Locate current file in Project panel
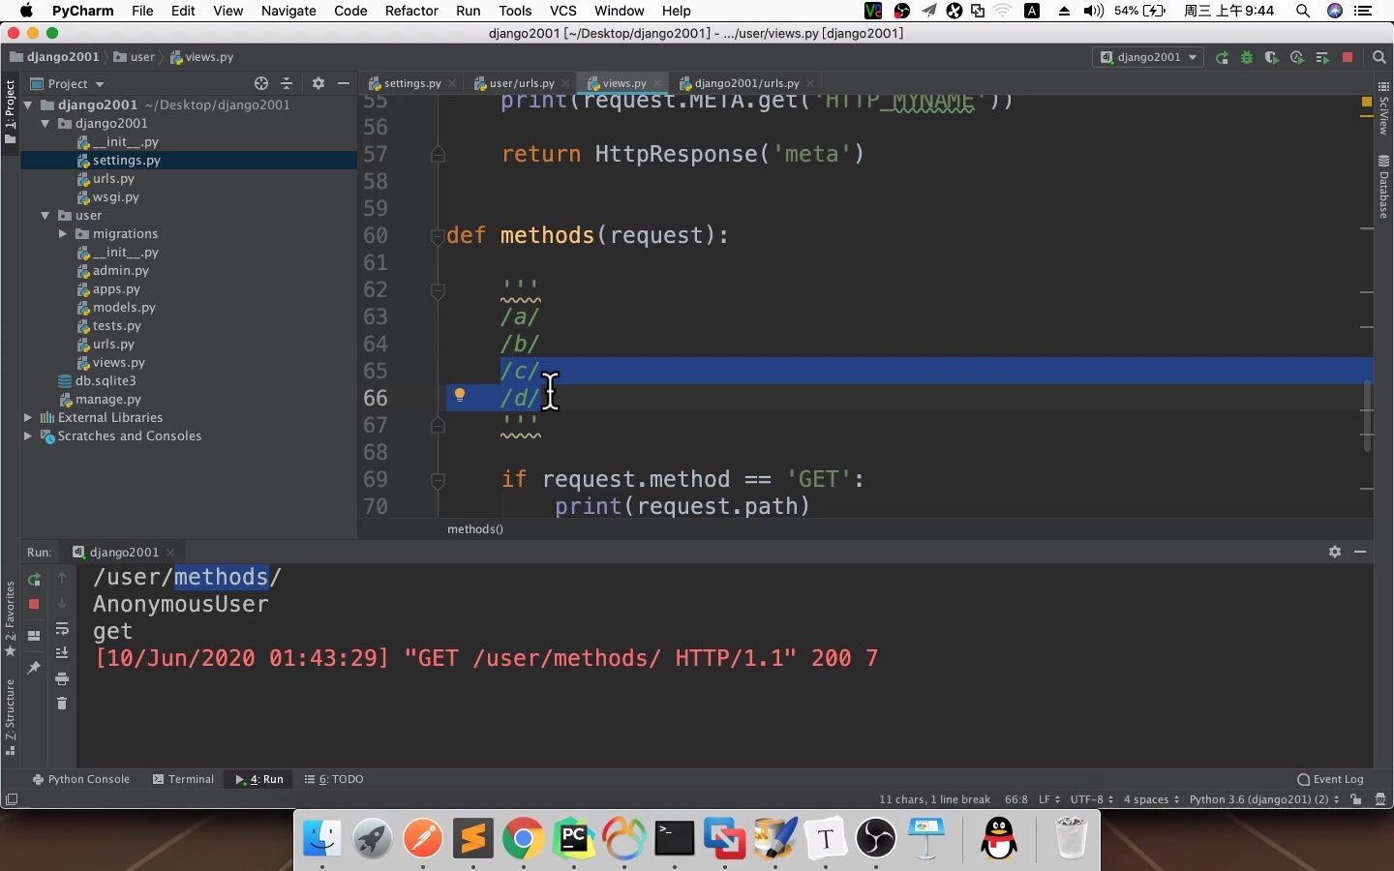This screenshot has height=871, width=1394. tap(260, 83)
